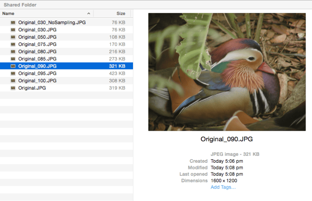Select the file name Original_075.JPG

coord(37,44)
